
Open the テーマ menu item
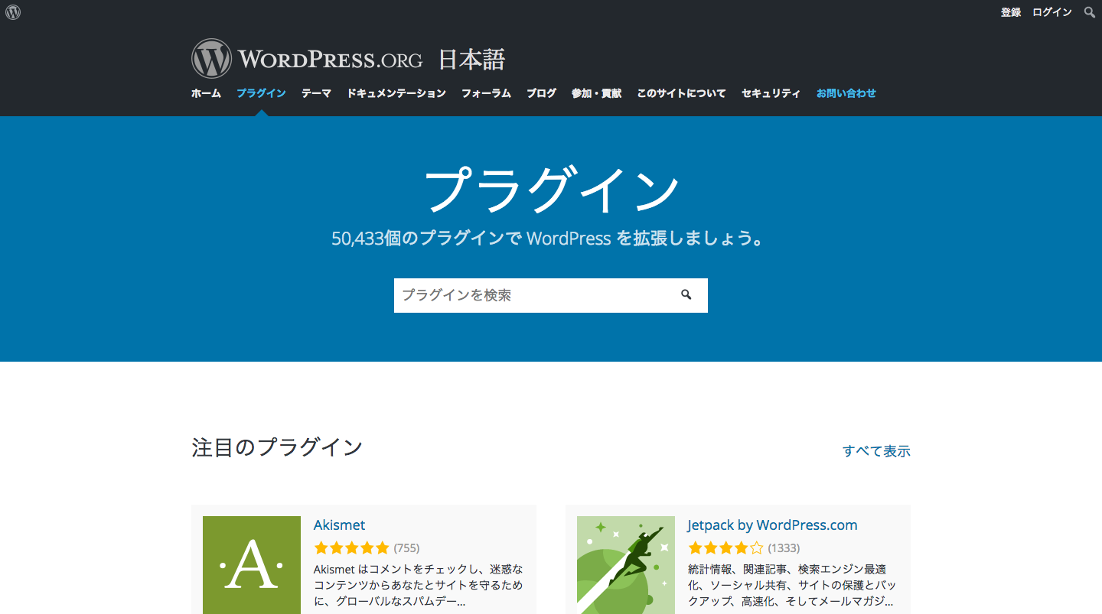[x=316, y=93]
